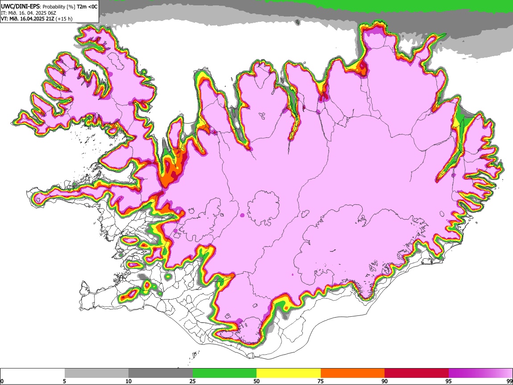Image resolution: width=513 pixels, height=385 pixels.
Task: Click the green 25–50% legend segment
Action: pos(224,373)
